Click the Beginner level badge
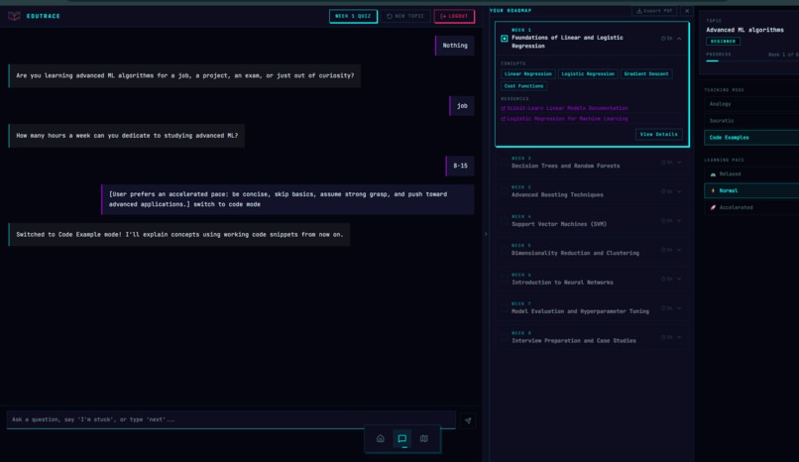This screenshot has width=799, height=462. point(723,42)
